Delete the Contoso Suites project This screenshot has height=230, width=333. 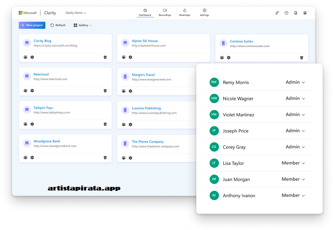(x=301, y=58)
